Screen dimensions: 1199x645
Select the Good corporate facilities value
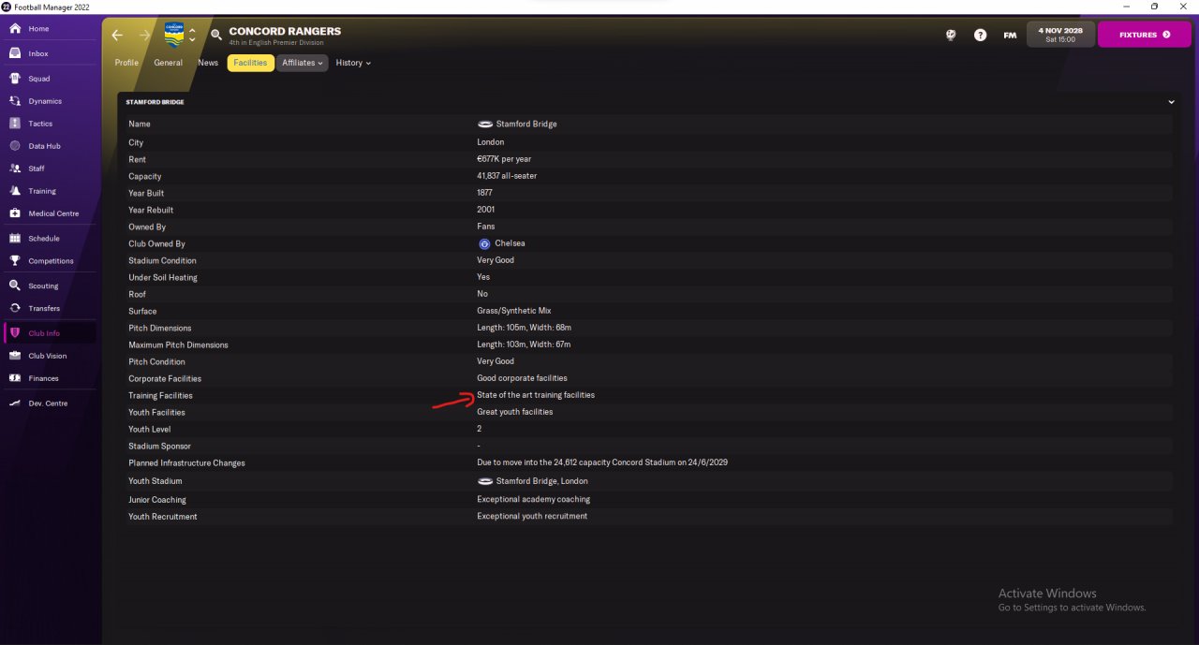(522, 378)
